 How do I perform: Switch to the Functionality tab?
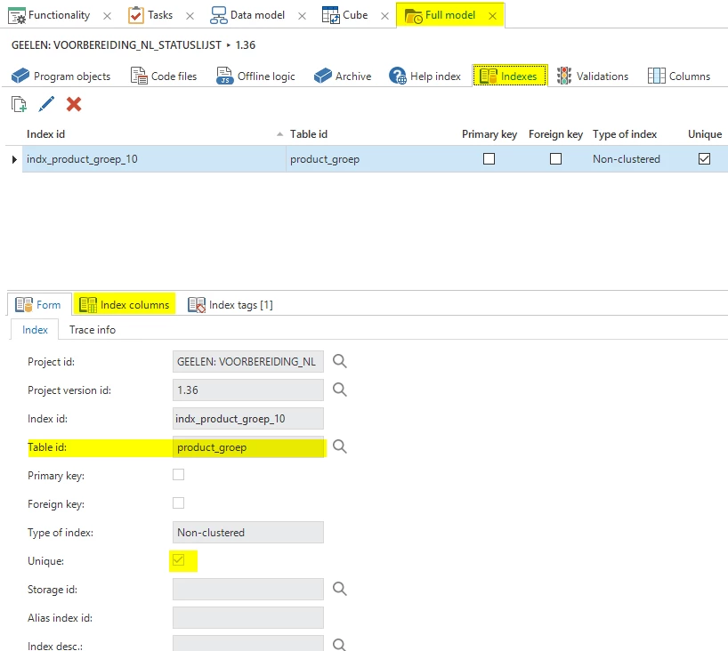pyautogui.click(x=49, y=15)
